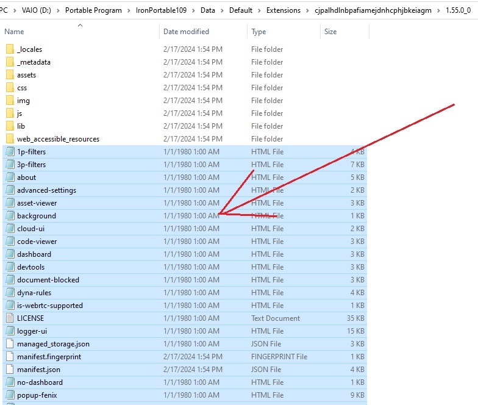
Task: Click FINGERPRINT File type cell
Action: 279,356
